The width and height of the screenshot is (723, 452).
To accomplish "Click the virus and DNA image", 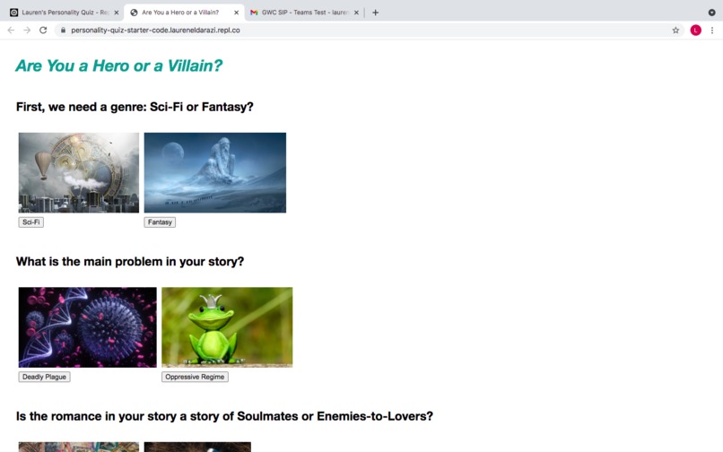I will pos(88,327).
